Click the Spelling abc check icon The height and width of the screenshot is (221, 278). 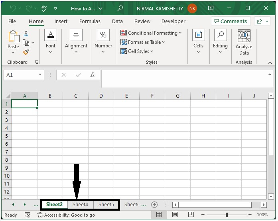[x=44, y=8]
